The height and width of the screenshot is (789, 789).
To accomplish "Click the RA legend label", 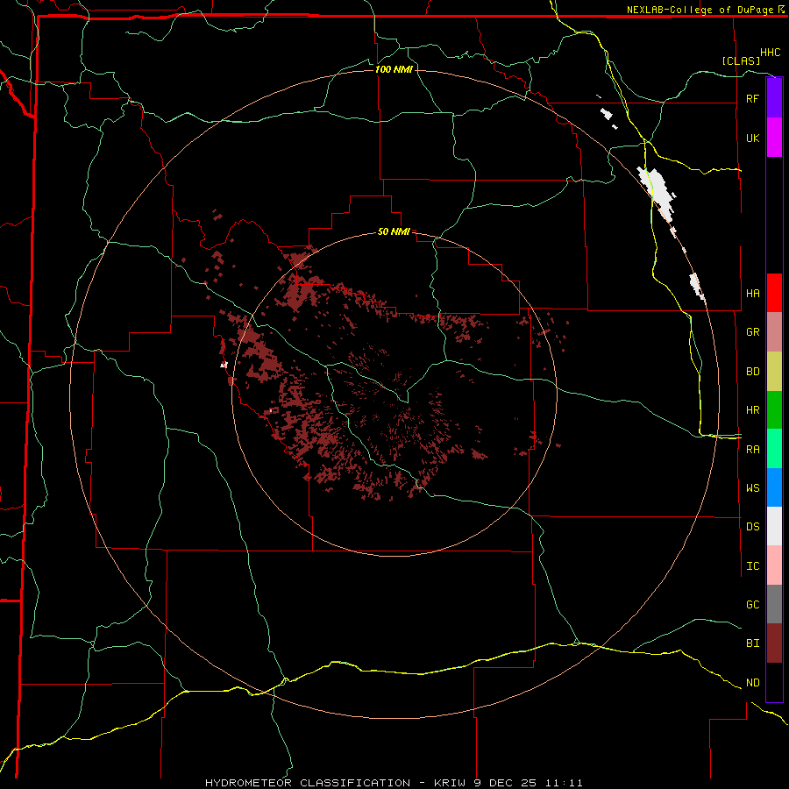I will [x=752, y=450].
